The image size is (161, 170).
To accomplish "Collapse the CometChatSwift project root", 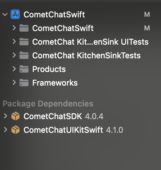I will click(5, 14).
